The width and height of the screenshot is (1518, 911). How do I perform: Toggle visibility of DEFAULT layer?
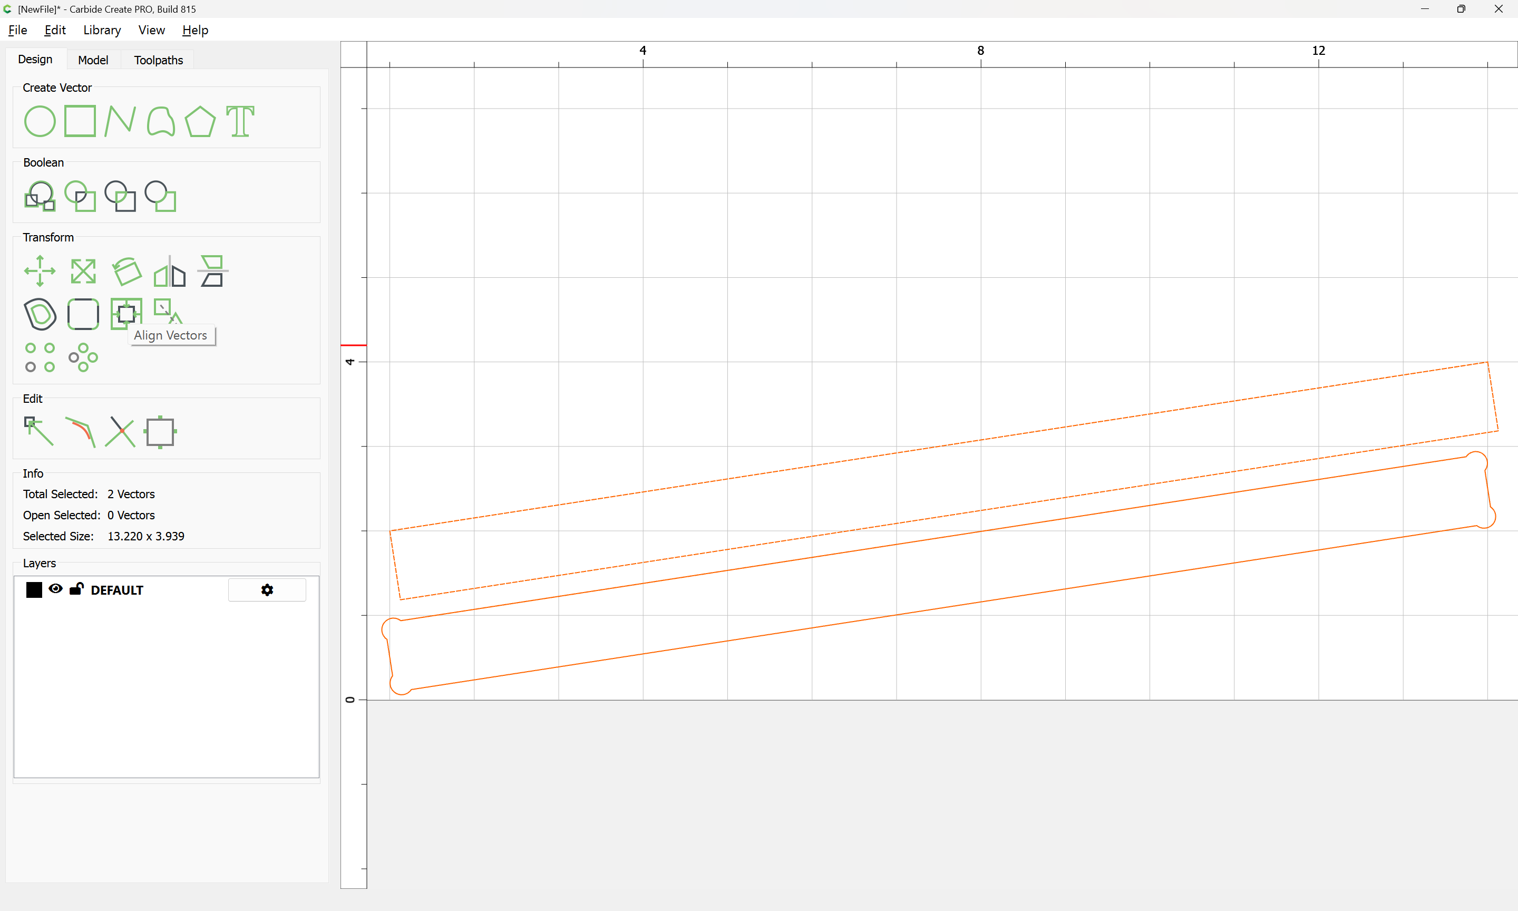[x=55, y=589]
